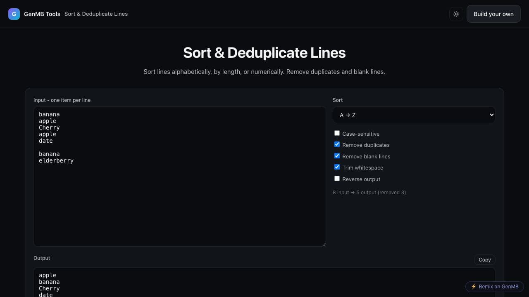529x297 pixels.
Task: Click the Trim whitespace label text
Action: [363, 167]
